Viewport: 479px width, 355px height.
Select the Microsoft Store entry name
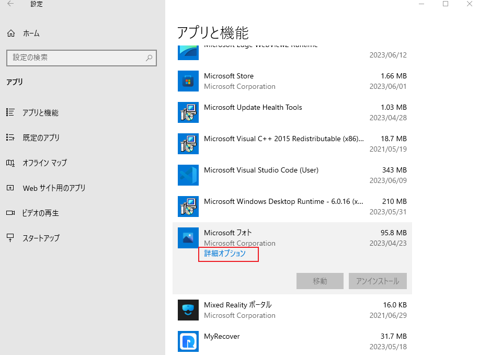(229, 76)
